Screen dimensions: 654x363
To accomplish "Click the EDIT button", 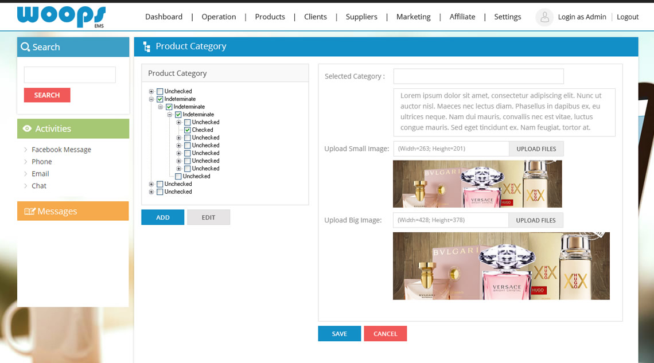I will (x=209, y=217).
